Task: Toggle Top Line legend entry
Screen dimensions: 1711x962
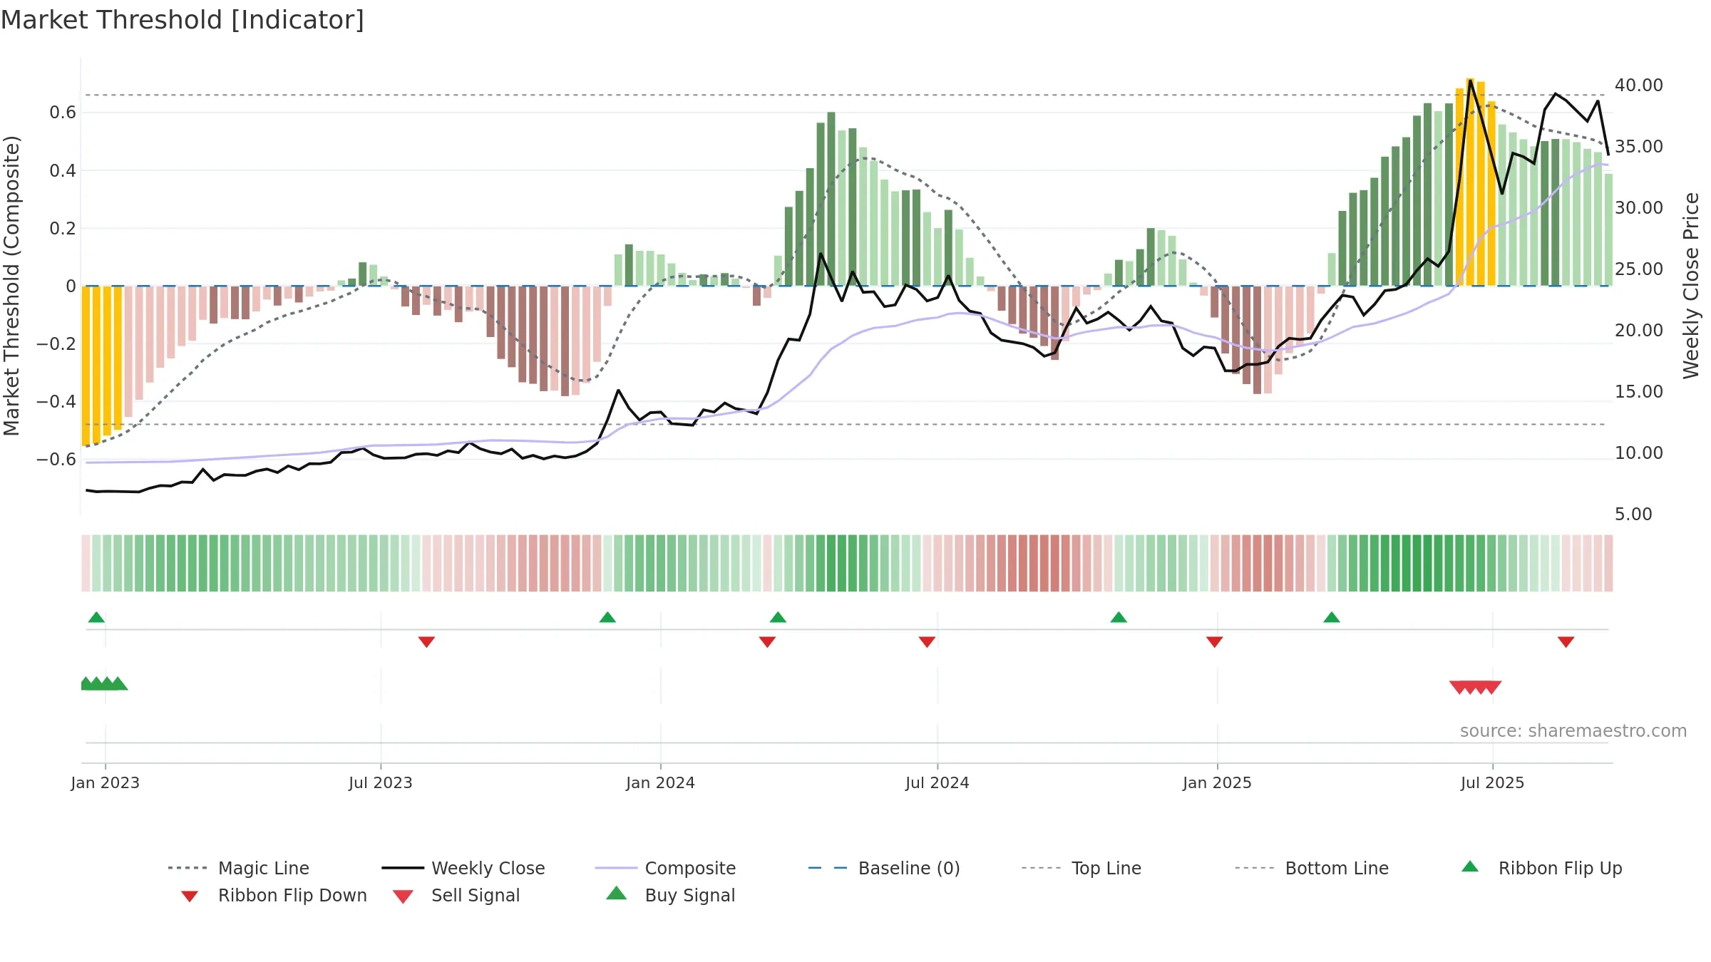Action: pyautogui.click(x=1081, y=868)
